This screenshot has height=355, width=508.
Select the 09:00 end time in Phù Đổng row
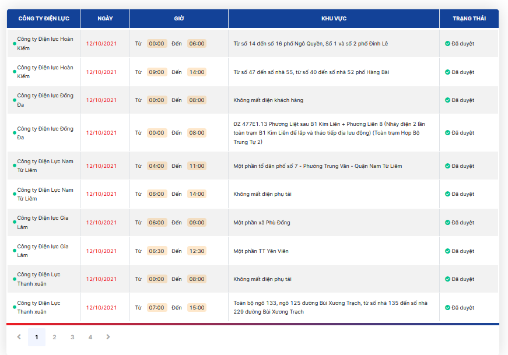(197, 223)
